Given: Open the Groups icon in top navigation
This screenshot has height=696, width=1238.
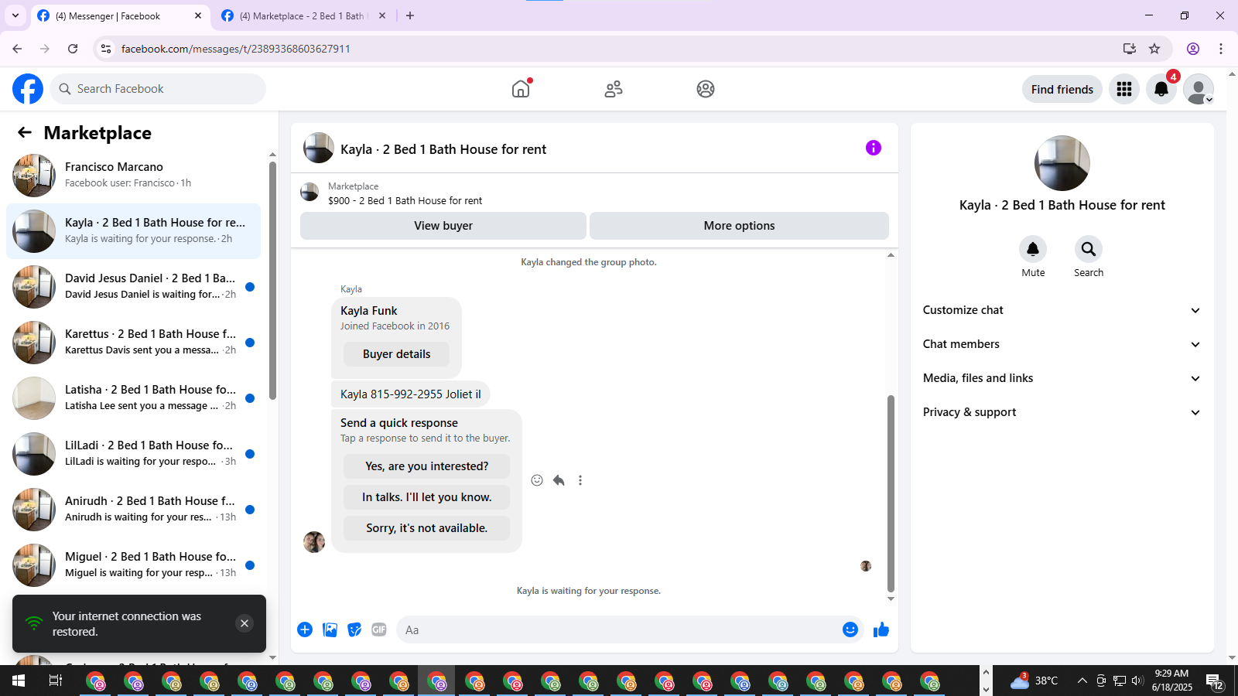Looking at the screenshot, I should coord(706,89).
